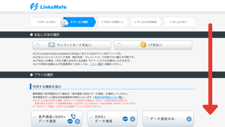Click step 2 サービス選択
This screenshot has width=225, height=127.
pyautogui.click(x=79, y=22)
